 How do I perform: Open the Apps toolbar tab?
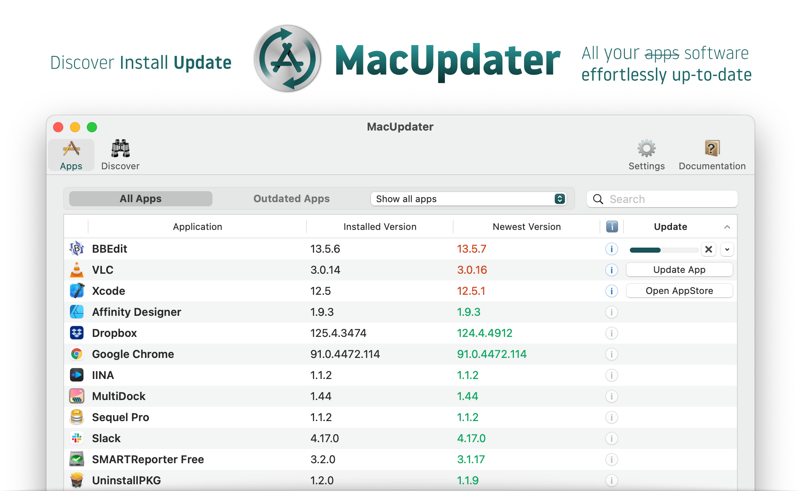pos(71,155)
